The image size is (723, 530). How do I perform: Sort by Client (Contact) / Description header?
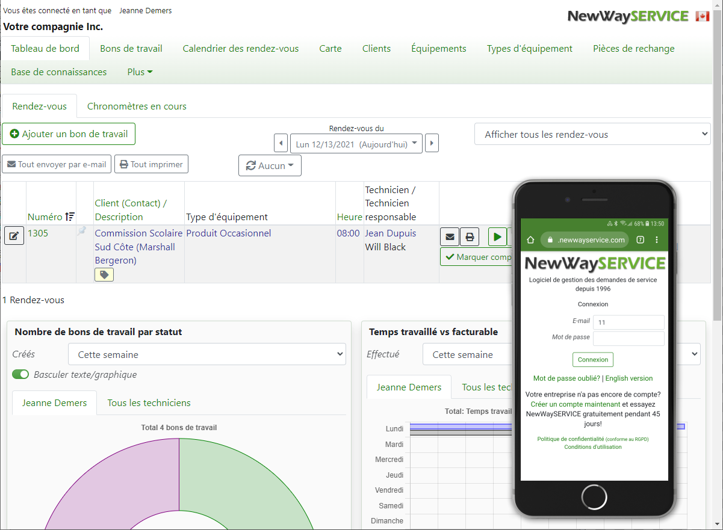(x=131, y=210)
